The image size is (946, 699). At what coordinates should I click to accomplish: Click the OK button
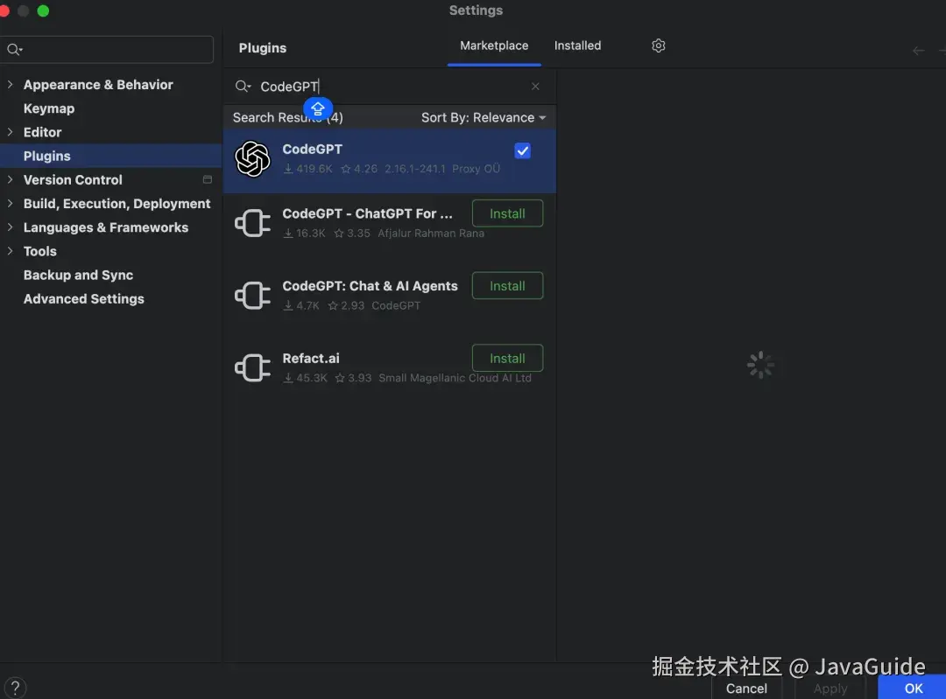tap(913, 689)
